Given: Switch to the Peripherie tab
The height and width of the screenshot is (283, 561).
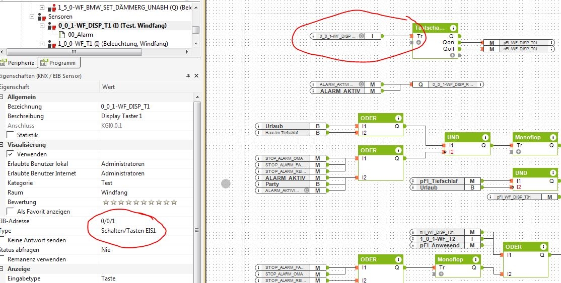Looking at the screenshot, I should [x=18, y=63].
